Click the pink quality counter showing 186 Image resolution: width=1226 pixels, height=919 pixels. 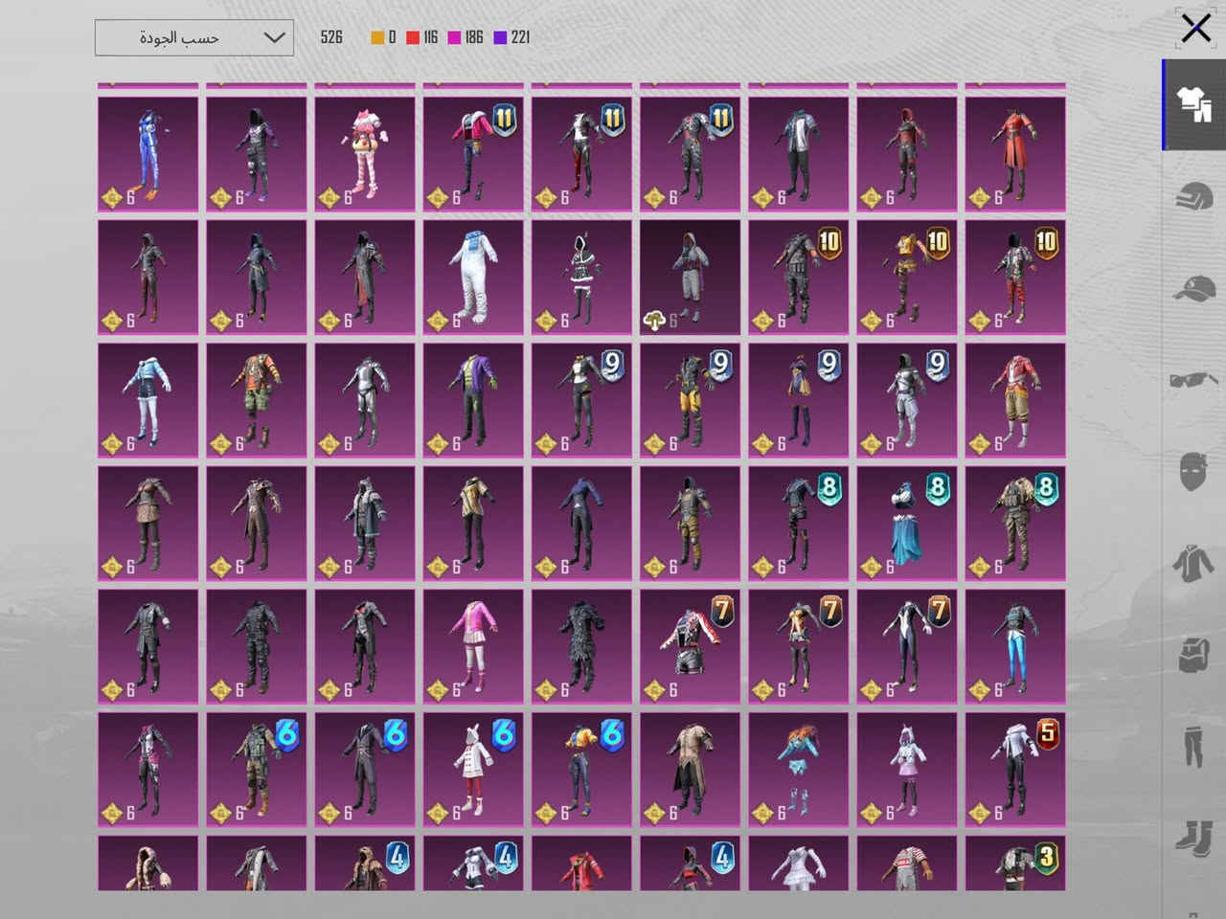pyautogui.click(x=465, y=37)
